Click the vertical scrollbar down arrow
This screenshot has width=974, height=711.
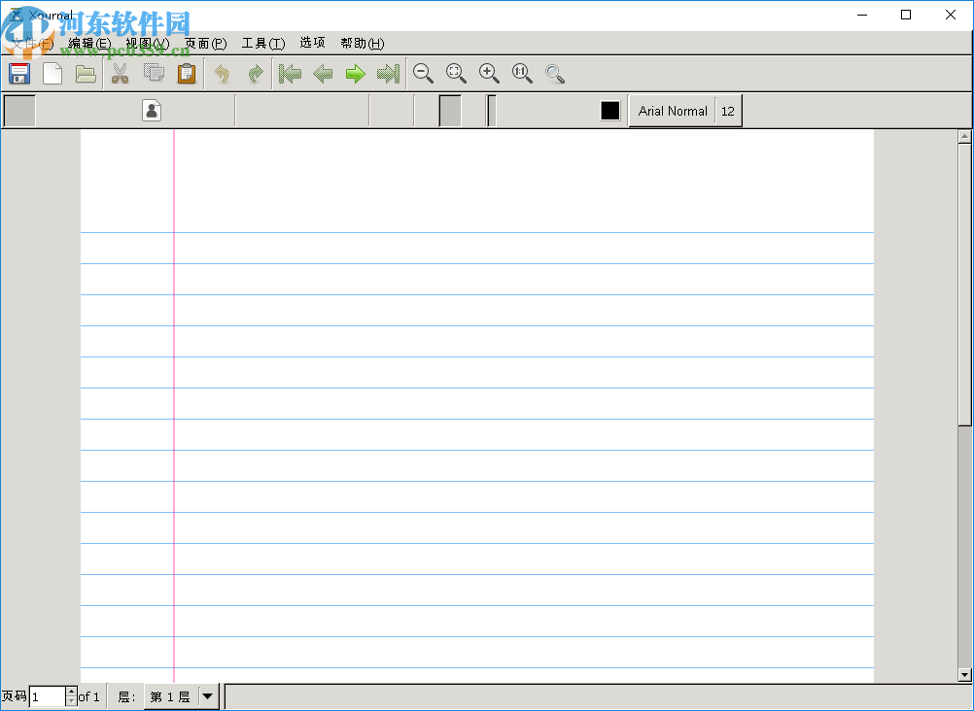pyautogui.click(x=964, y=675)
